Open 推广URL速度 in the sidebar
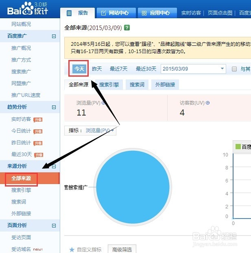The width and height of the screenshot is (251, 253). pyautogui.click(x=26, y=95)
